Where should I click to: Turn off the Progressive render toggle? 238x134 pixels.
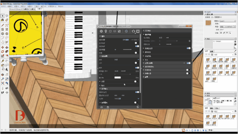point(137,46)
